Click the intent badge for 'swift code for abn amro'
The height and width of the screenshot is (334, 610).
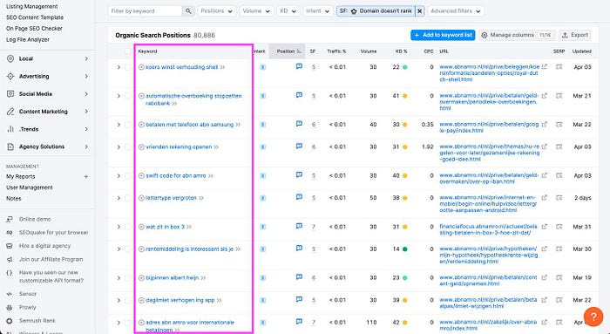(262, 175)
